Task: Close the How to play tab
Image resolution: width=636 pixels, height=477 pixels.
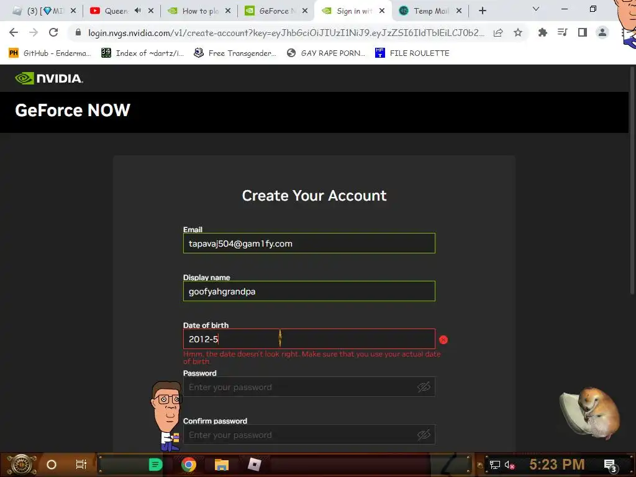Action: 228,11
